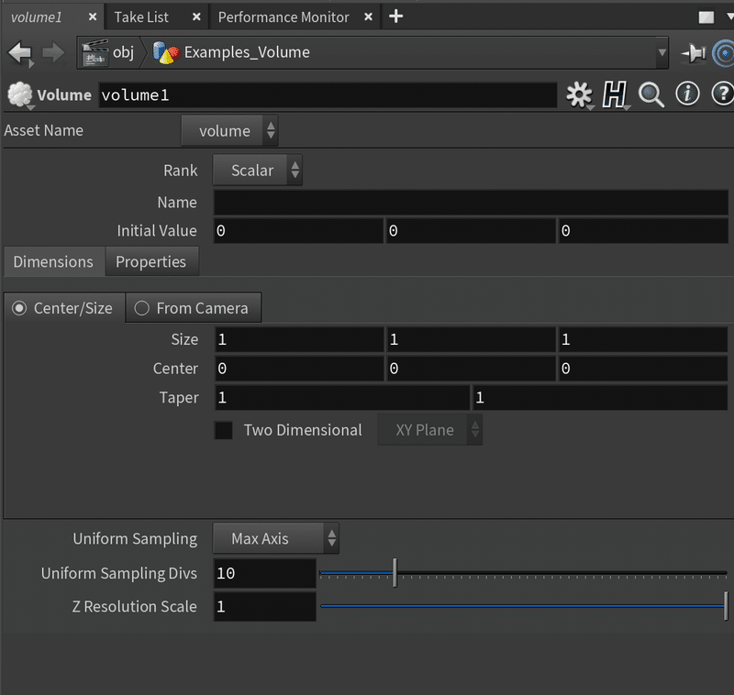Click the magnifying glass search icon
The width and height of the screenshot is (734, 695).
point(651,94)
